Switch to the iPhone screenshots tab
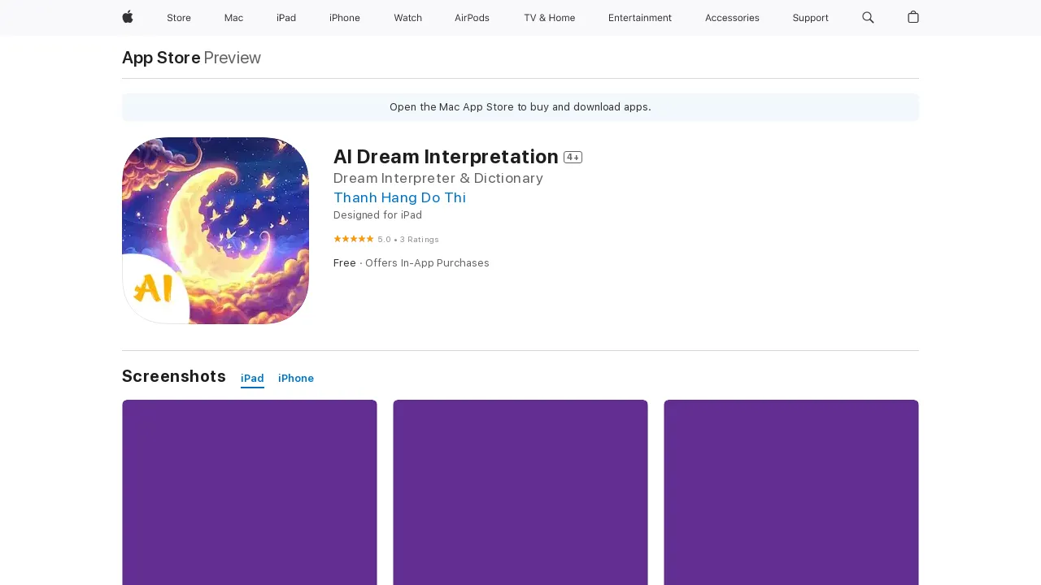Image resolution: width=1041 pixels, height=585 pixels. point(295,378)
